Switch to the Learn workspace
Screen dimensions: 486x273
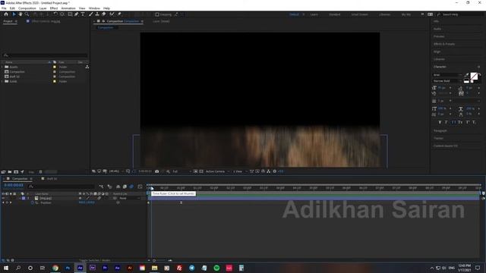pos(314,14)
